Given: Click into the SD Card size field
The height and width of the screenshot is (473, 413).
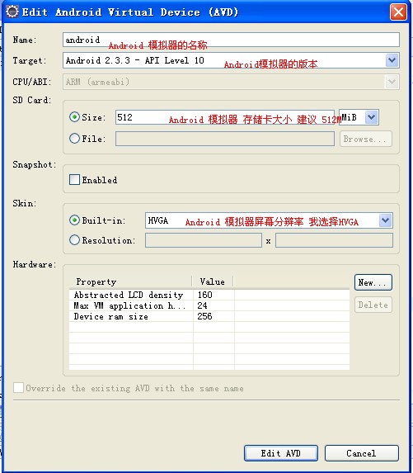Looking at the screenshot, I should pos(225,117).
